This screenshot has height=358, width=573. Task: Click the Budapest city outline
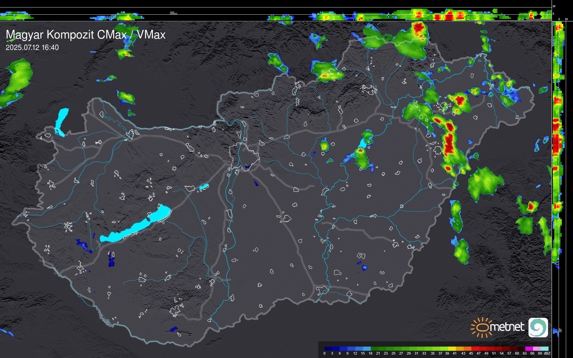(244, 156)
